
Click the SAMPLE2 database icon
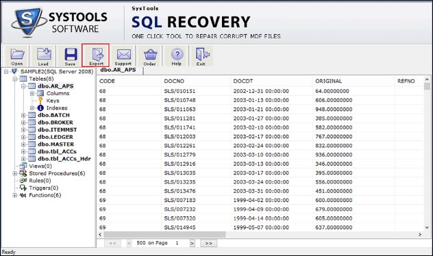[14, 71]
